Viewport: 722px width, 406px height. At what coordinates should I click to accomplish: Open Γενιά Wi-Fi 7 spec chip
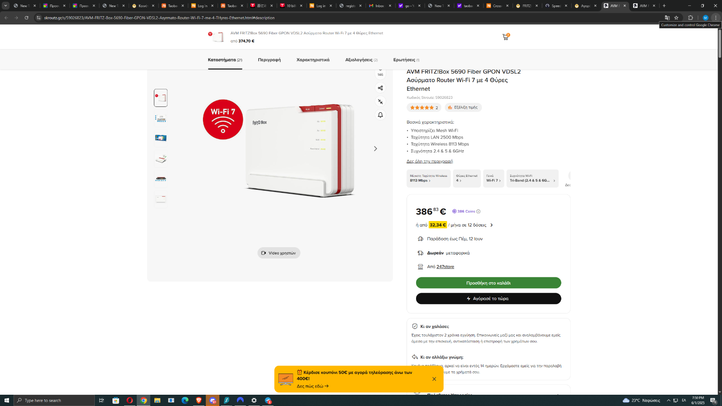(493, 178)
